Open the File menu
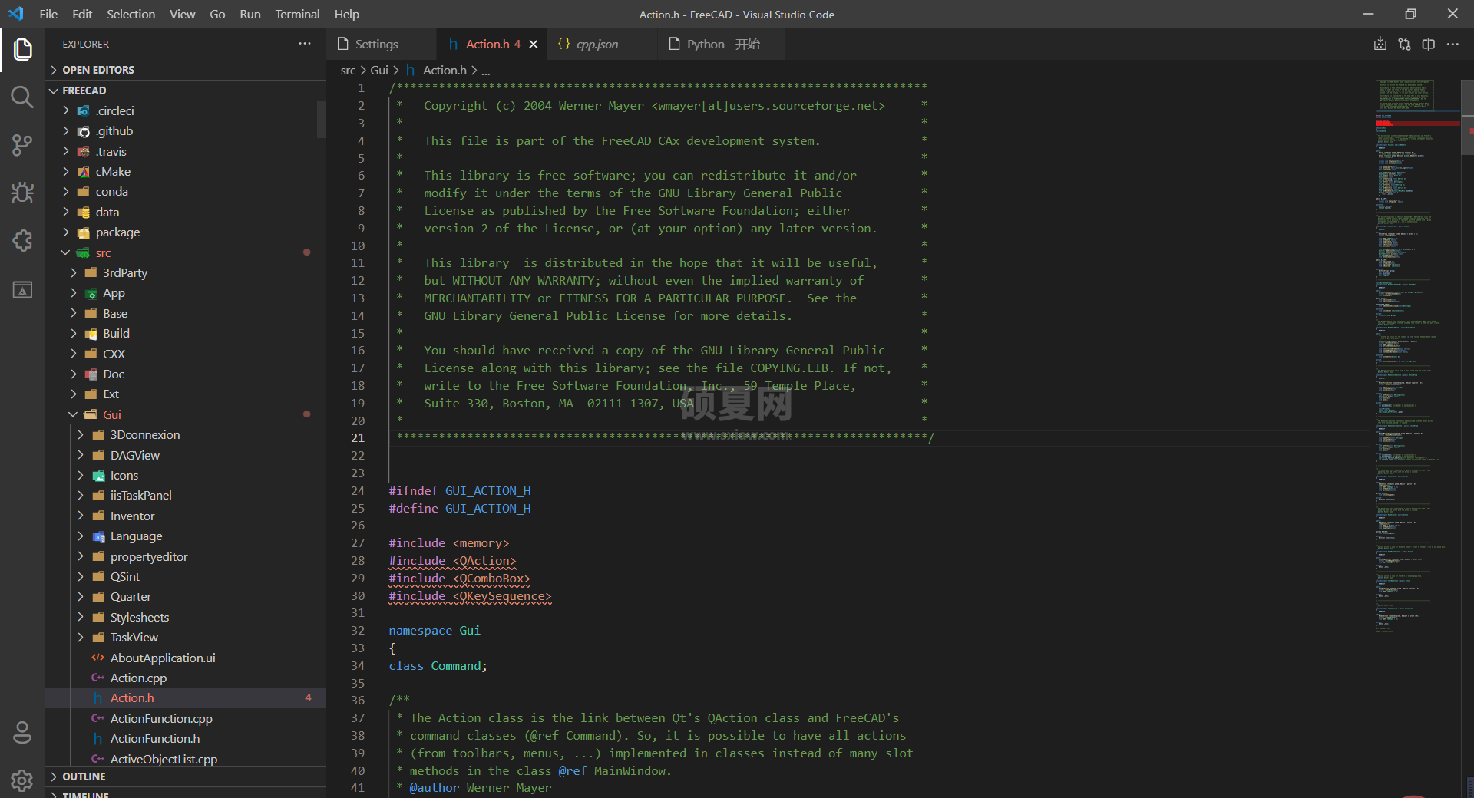Screen dimensions: 1474x798 coord(48,14)
